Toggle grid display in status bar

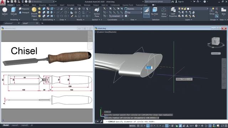point(138,126)
